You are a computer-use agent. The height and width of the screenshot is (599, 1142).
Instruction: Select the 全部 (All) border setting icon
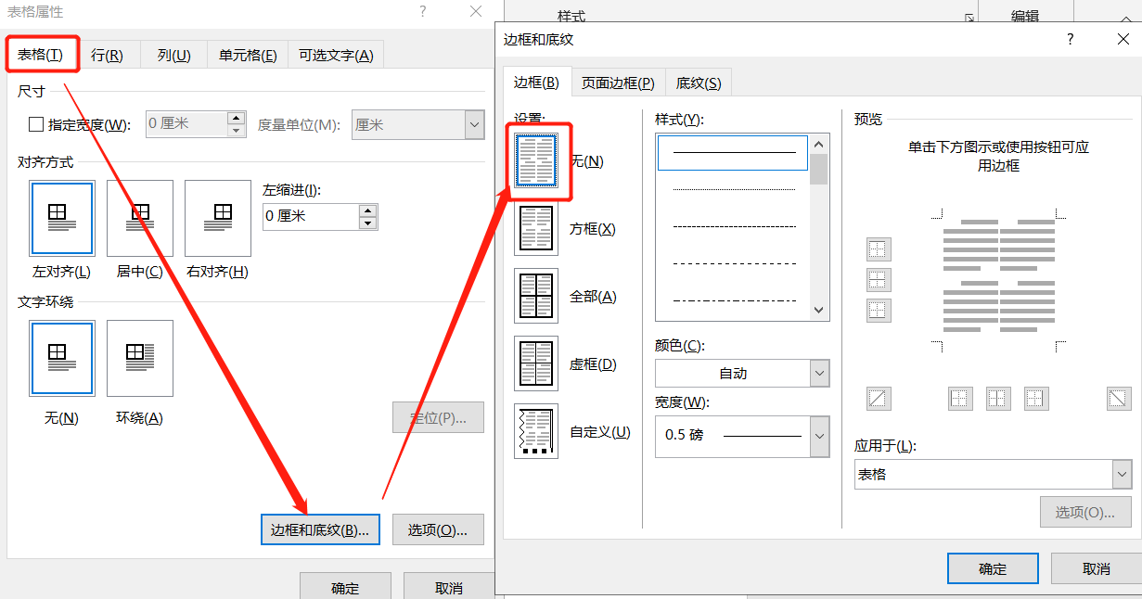coord(536,296)
